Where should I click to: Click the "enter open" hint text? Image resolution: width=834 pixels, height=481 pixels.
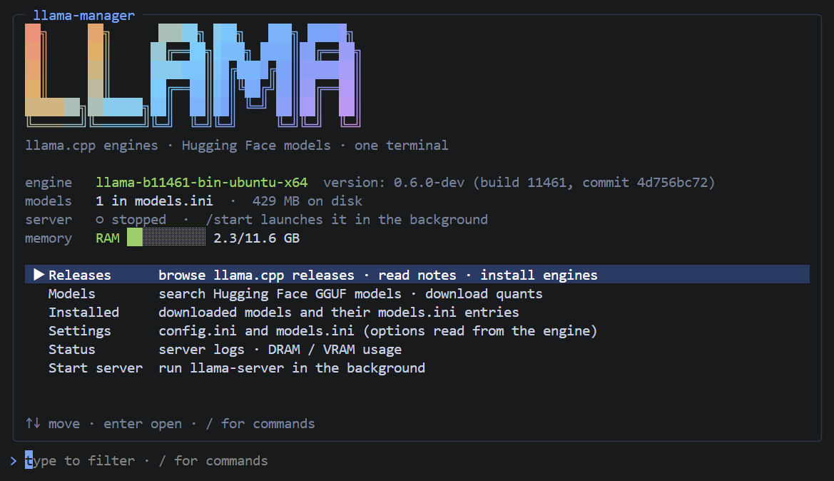click(143, 423)
